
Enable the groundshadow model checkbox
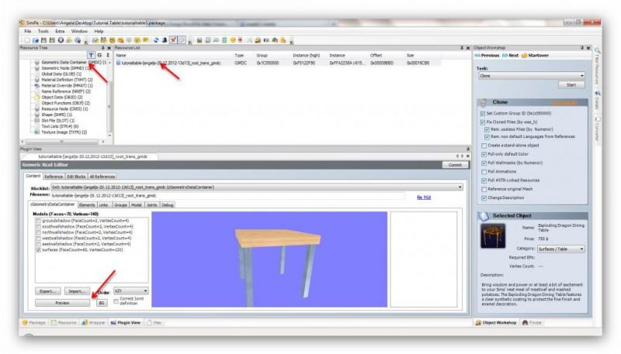click(39, 221)
